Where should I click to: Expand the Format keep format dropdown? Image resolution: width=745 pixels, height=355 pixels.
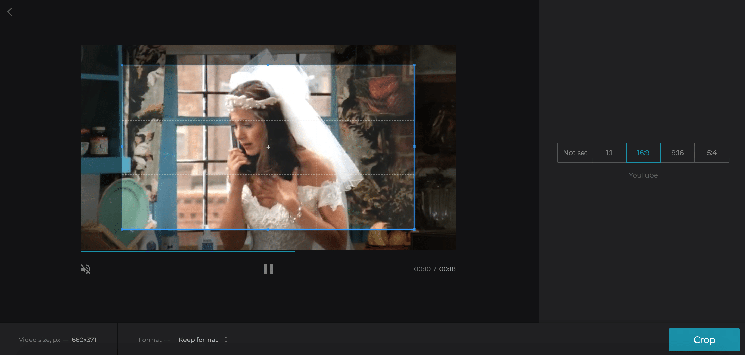point(203,339)
